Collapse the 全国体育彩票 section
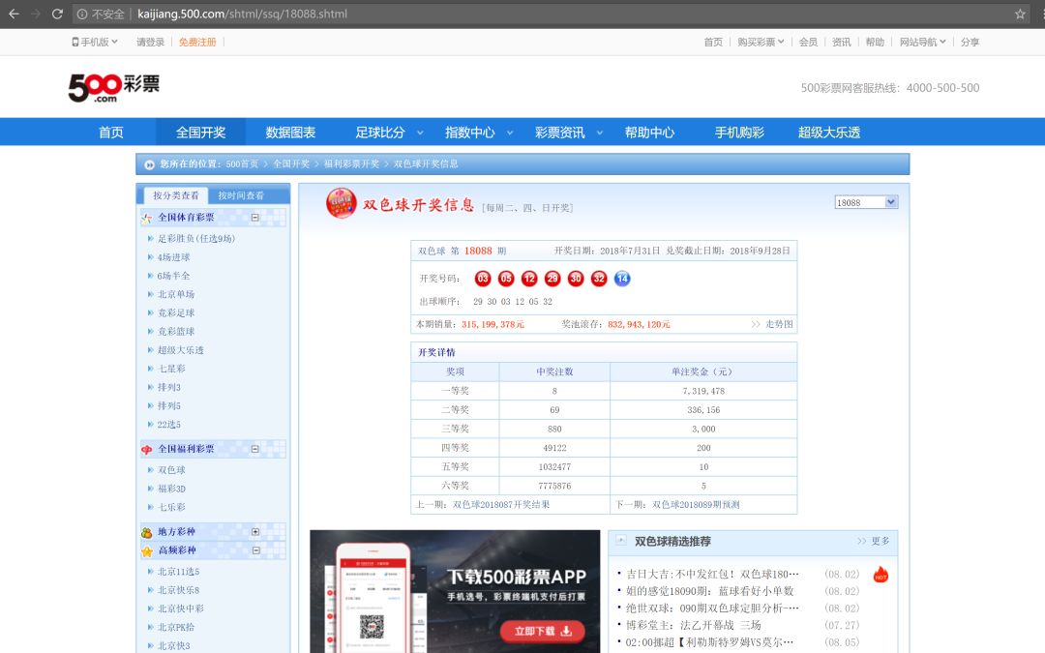The width and height of the screenshot is (1045, 653). [257, 217]
